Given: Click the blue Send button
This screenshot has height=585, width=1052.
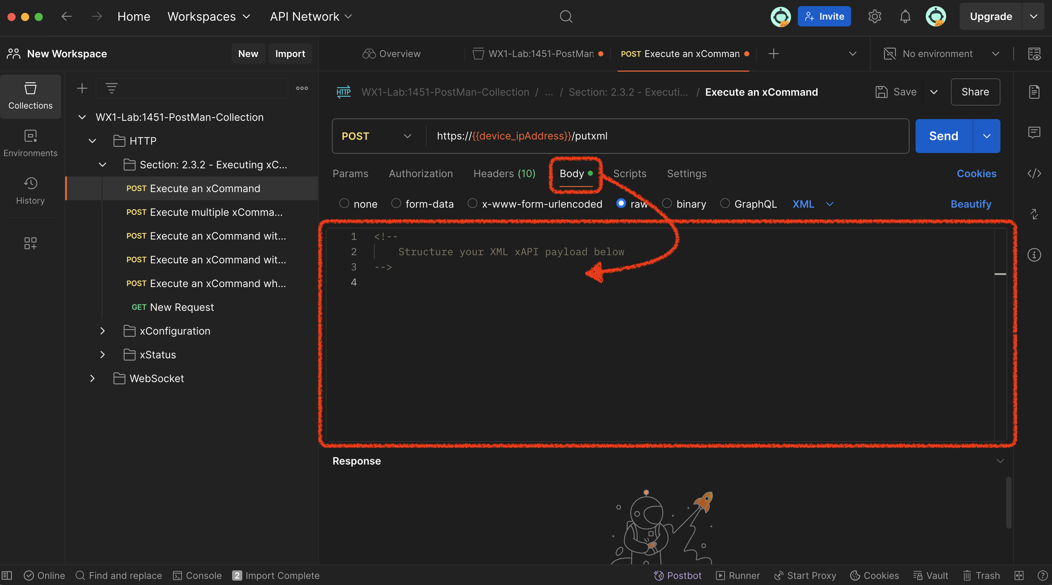Looking at the screenshot, I should point(943,136).
